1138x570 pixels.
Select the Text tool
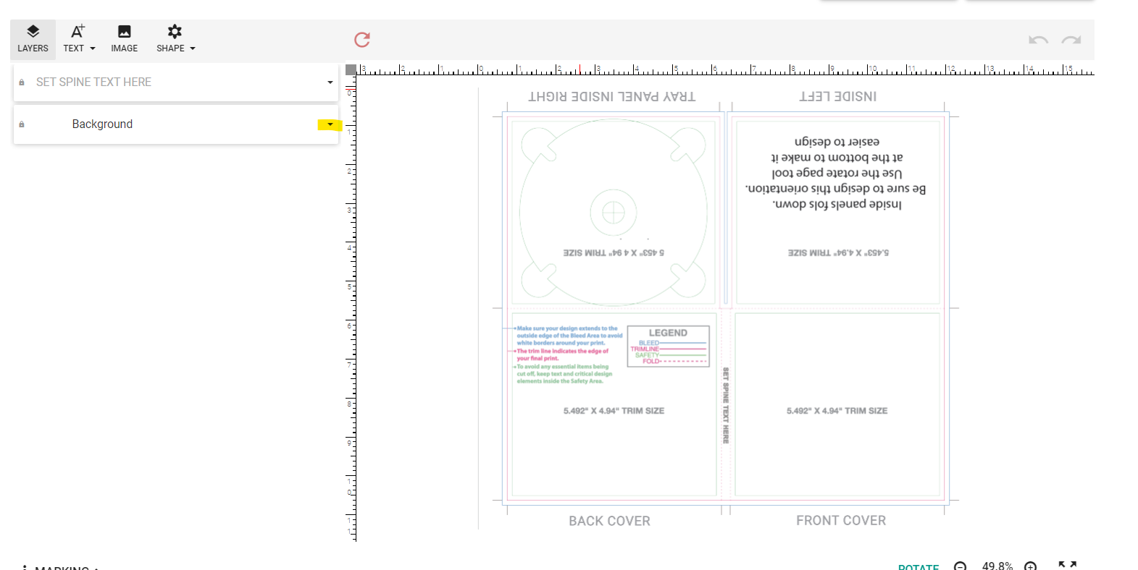pos(74,39)
